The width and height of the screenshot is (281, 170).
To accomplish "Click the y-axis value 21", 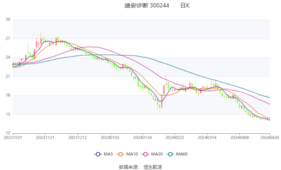I will (x=8, y=76).
